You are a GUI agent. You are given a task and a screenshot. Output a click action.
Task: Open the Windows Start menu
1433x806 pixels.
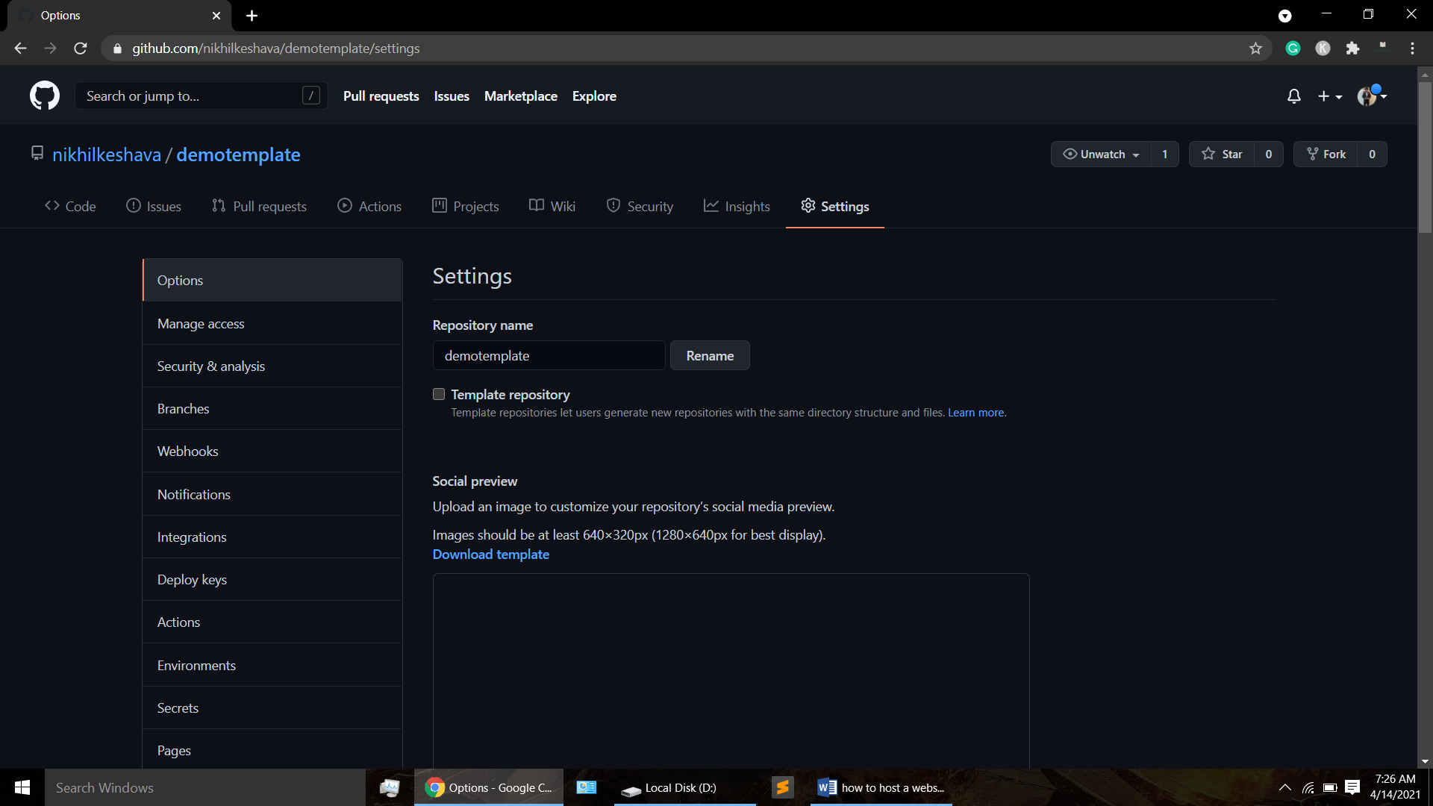pos(22,787)
